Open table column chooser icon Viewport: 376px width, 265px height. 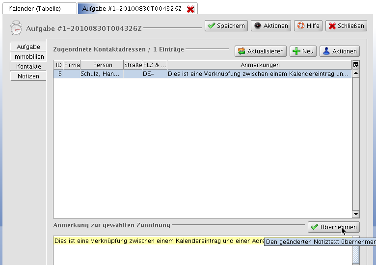coord(356,65)
